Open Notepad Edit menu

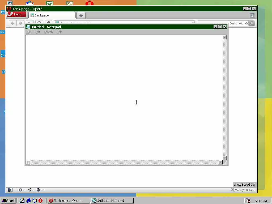point(38,32)
